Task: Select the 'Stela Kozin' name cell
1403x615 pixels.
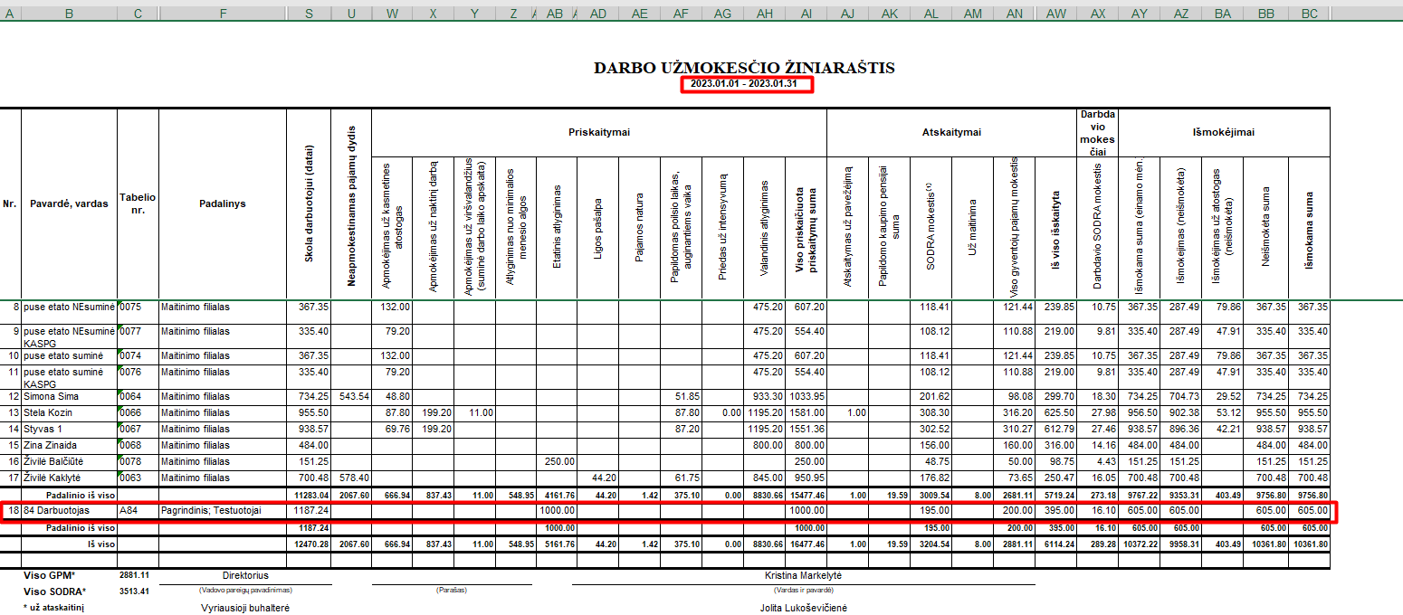Action: point(69,412)
